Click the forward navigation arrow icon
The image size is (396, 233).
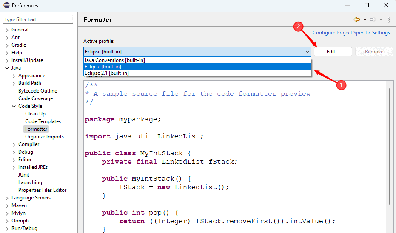click(373, 20)
